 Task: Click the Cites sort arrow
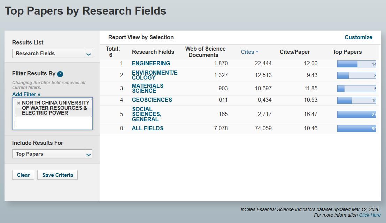pyautogui.click(x=257, y=52)
